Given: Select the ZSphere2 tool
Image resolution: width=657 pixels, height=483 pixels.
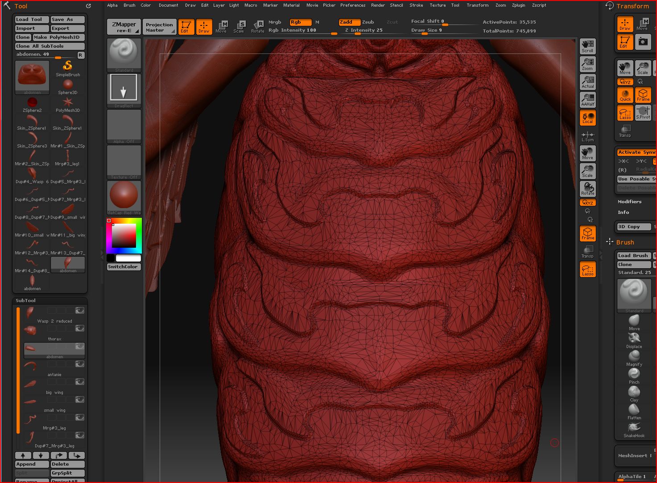Looking at the screenshot, I should 32,103.
